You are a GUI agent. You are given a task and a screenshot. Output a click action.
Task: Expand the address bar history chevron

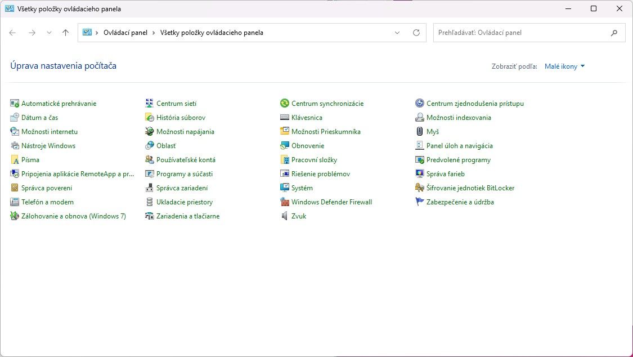(397, 33)
